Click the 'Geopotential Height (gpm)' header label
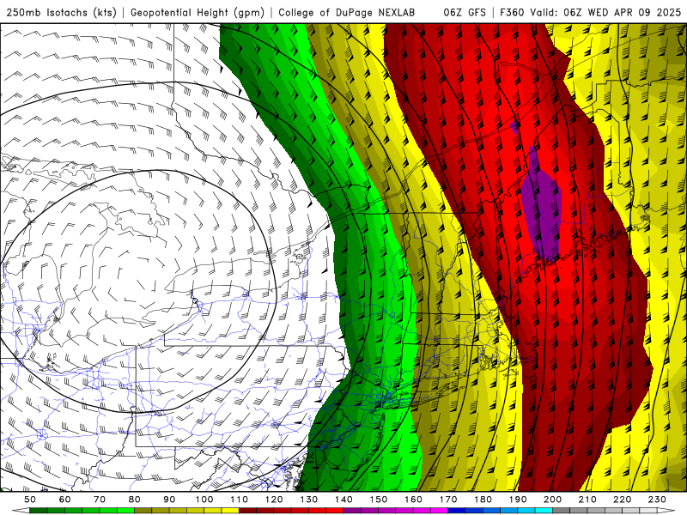Screen dimensions: 687x515 198,12
